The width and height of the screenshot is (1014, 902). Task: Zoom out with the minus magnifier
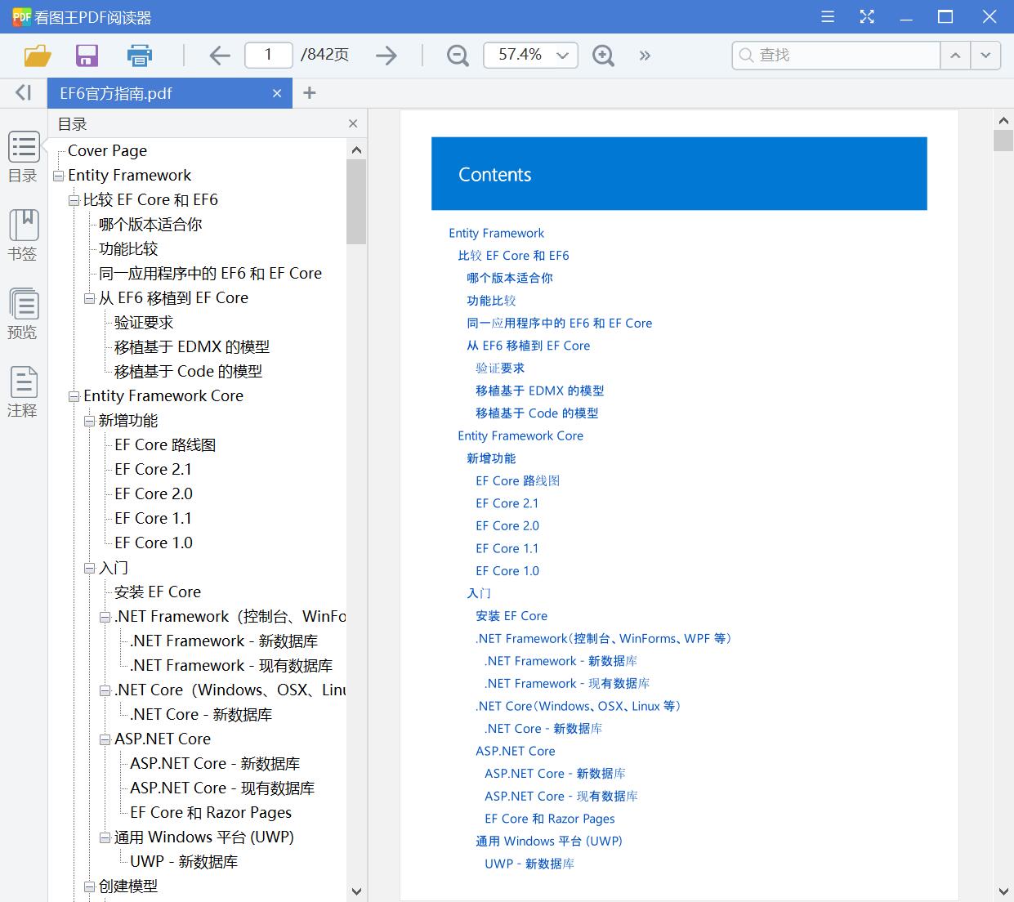pos(458,55)
